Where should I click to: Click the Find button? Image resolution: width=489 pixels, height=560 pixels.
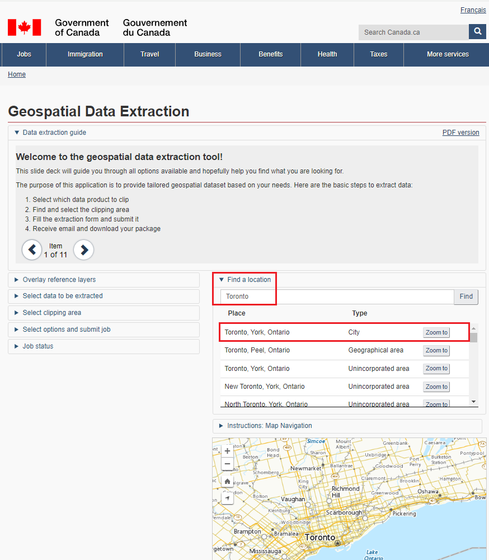point(466,297)
